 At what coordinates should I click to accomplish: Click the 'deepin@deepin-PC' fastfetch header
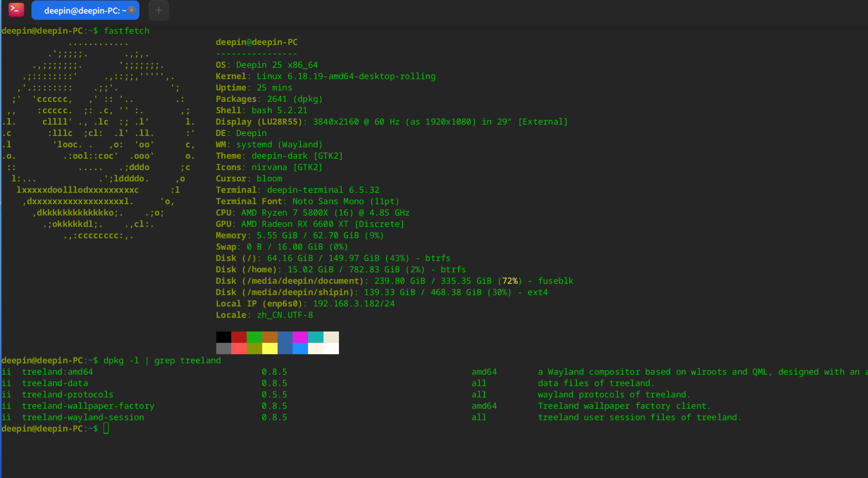click(x=257, y=42)
